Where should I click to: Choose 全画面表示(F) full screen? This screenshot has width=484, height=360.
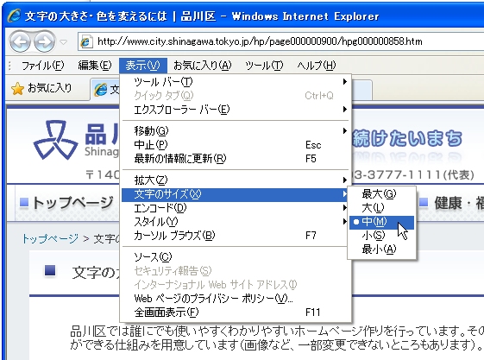coord(236,313)
